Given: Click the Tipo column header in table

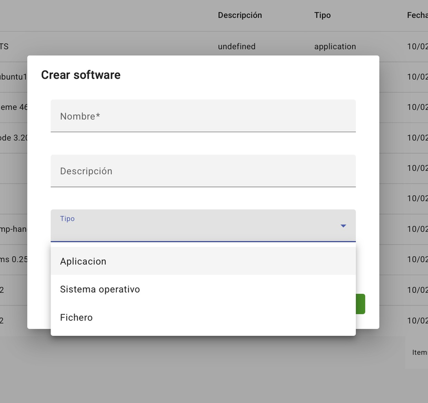Looking at the screenshot, I should point(322,15).
